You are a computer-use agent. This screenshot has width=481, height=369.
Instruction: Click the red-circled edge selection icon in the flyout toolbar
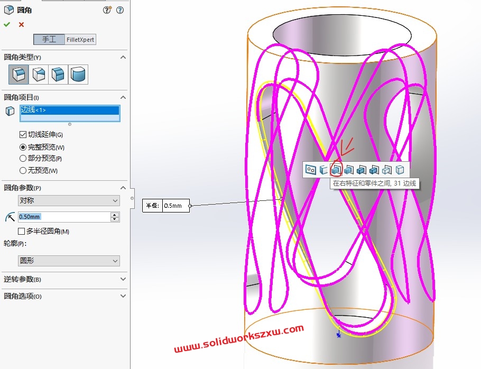[x=336, y=170]
